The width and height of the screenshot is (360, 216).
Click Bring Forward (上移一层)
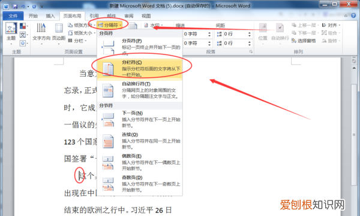[305, 25]
